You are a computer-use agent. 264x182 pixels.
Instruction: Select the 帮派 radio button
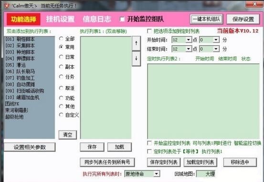61,88
